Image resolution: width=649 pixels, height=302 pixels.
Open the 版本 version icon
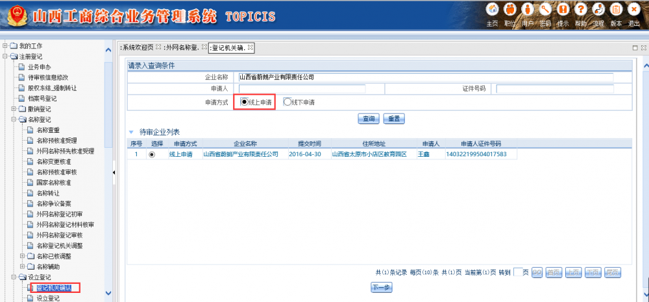tap(616, 10)
